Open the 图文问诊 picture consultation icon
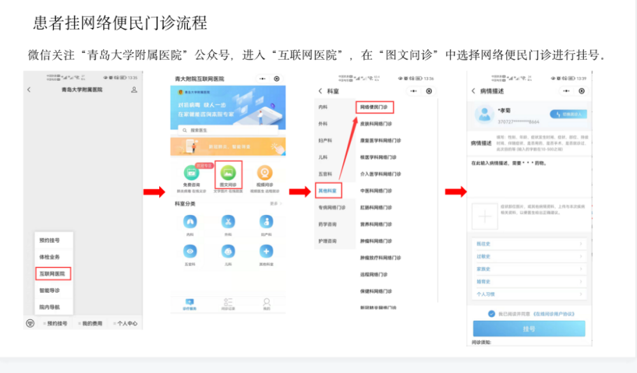The height and width of the screenshot is (373, 637). tap(228, 173)
